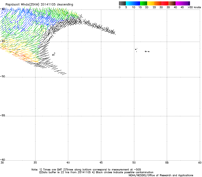The image size is (202, 177).
Task: Click the yellow 20-25 knots legend segment
Action: coord(151,3)
